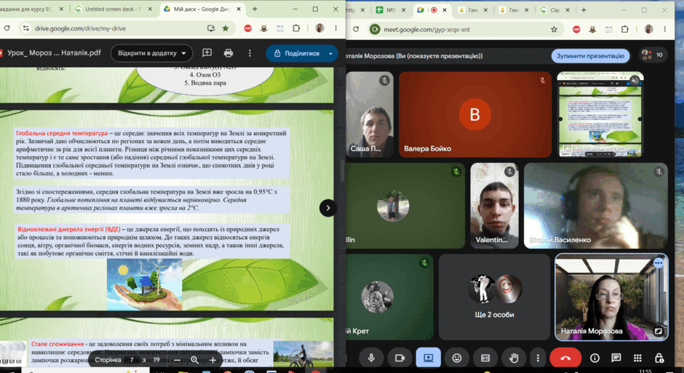The height and width of the screenshot is (373, 684).
Task: Bookmark the Drive page with star icon
Action: pos(226,28)
